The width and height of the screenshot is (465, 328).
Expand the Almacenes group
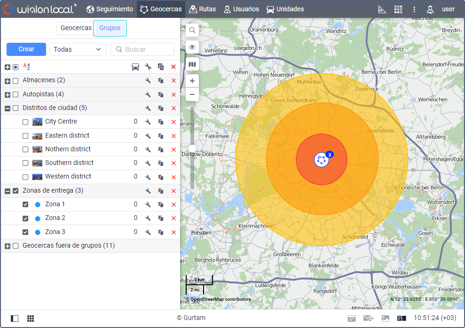click(x=8, y=81)
